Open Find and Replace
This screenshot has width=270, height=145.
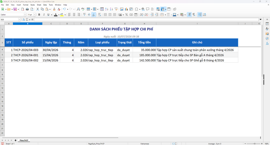[x=78, y=9]
